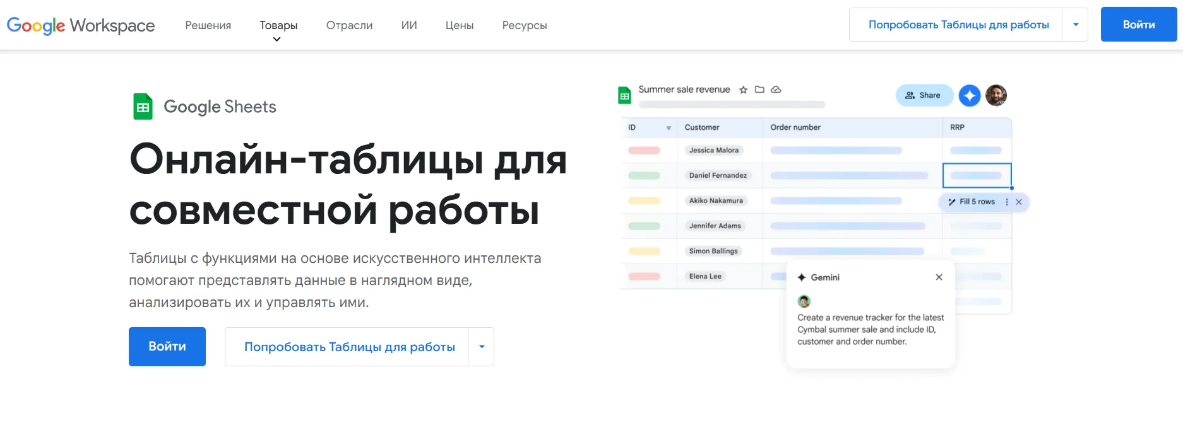
Task: Click the green Google Sheets icon beside the heading
Action: pos(143,107)
